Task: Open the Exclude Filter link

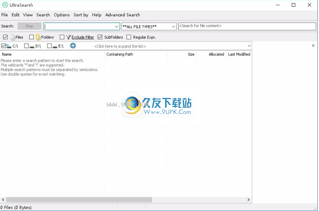Action: (83, 37)
